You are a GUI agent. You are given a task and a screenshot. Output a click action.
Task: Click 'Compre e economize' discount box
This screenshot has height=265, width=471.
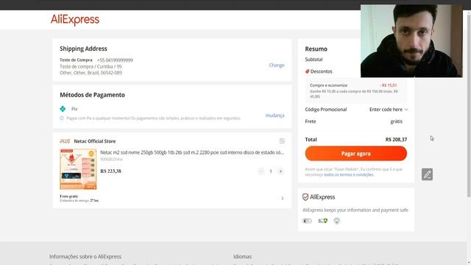coord(356,91)
